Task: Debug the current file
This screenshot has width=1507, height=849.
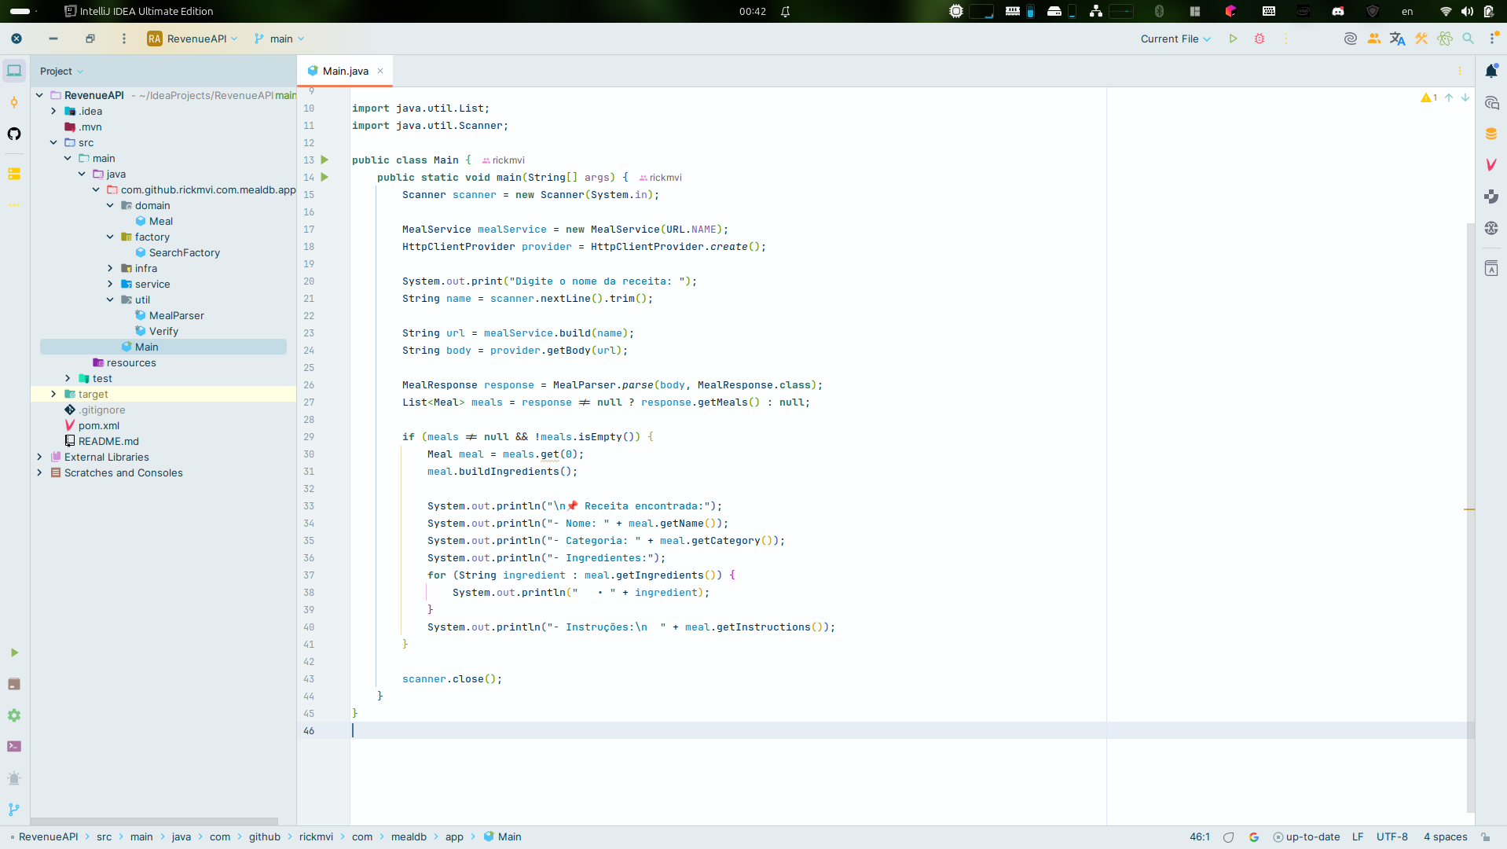Action: tap(1259, 39)
